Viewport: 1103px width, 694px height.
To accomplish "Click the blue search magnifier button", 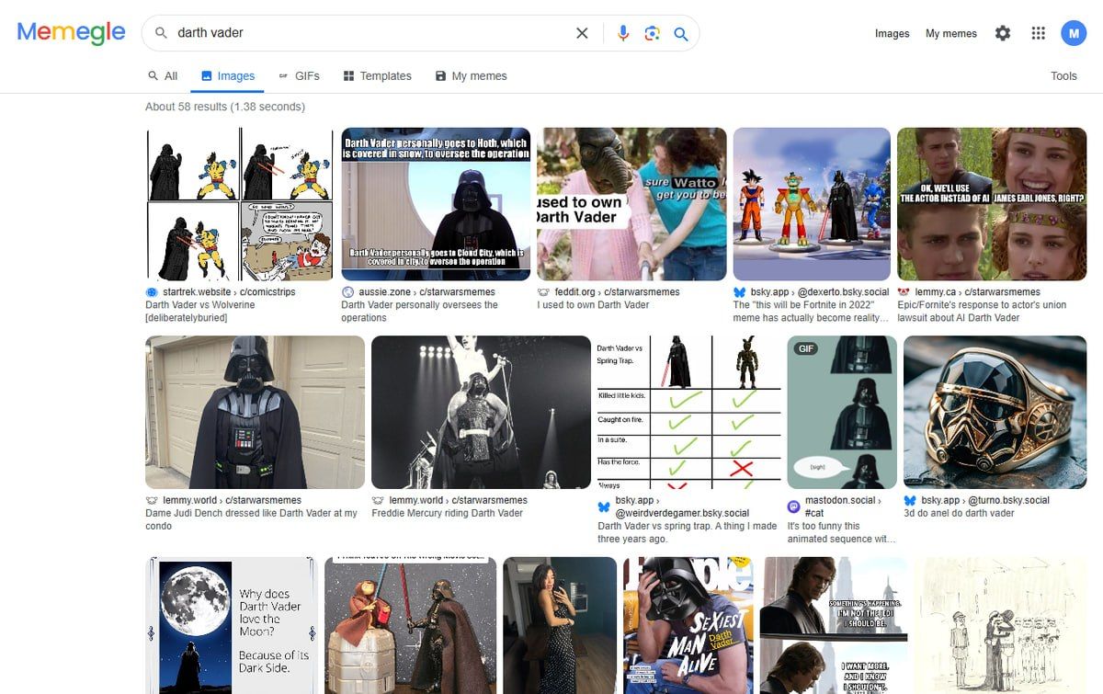I will tap(681, 33).
